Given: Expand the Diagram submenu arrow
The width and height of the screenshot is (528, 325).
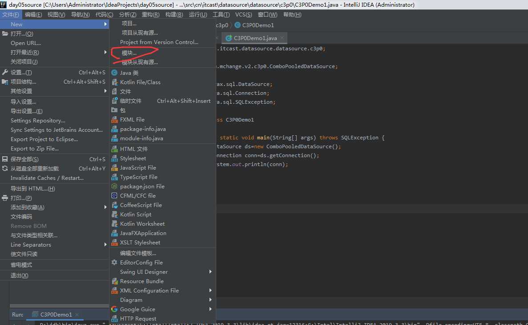Looking at the screenshot, I should coord(210,300).
